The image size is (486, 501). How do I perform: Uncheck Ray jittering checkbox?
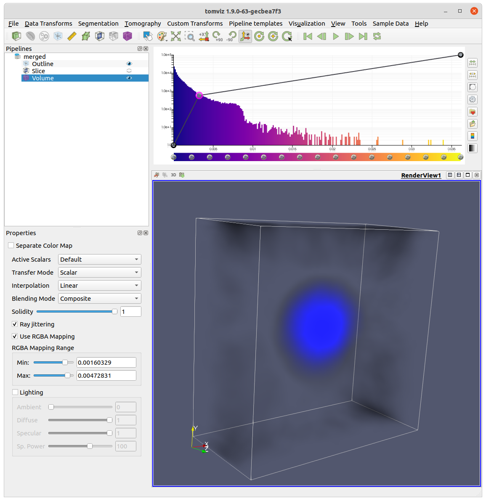15,324
